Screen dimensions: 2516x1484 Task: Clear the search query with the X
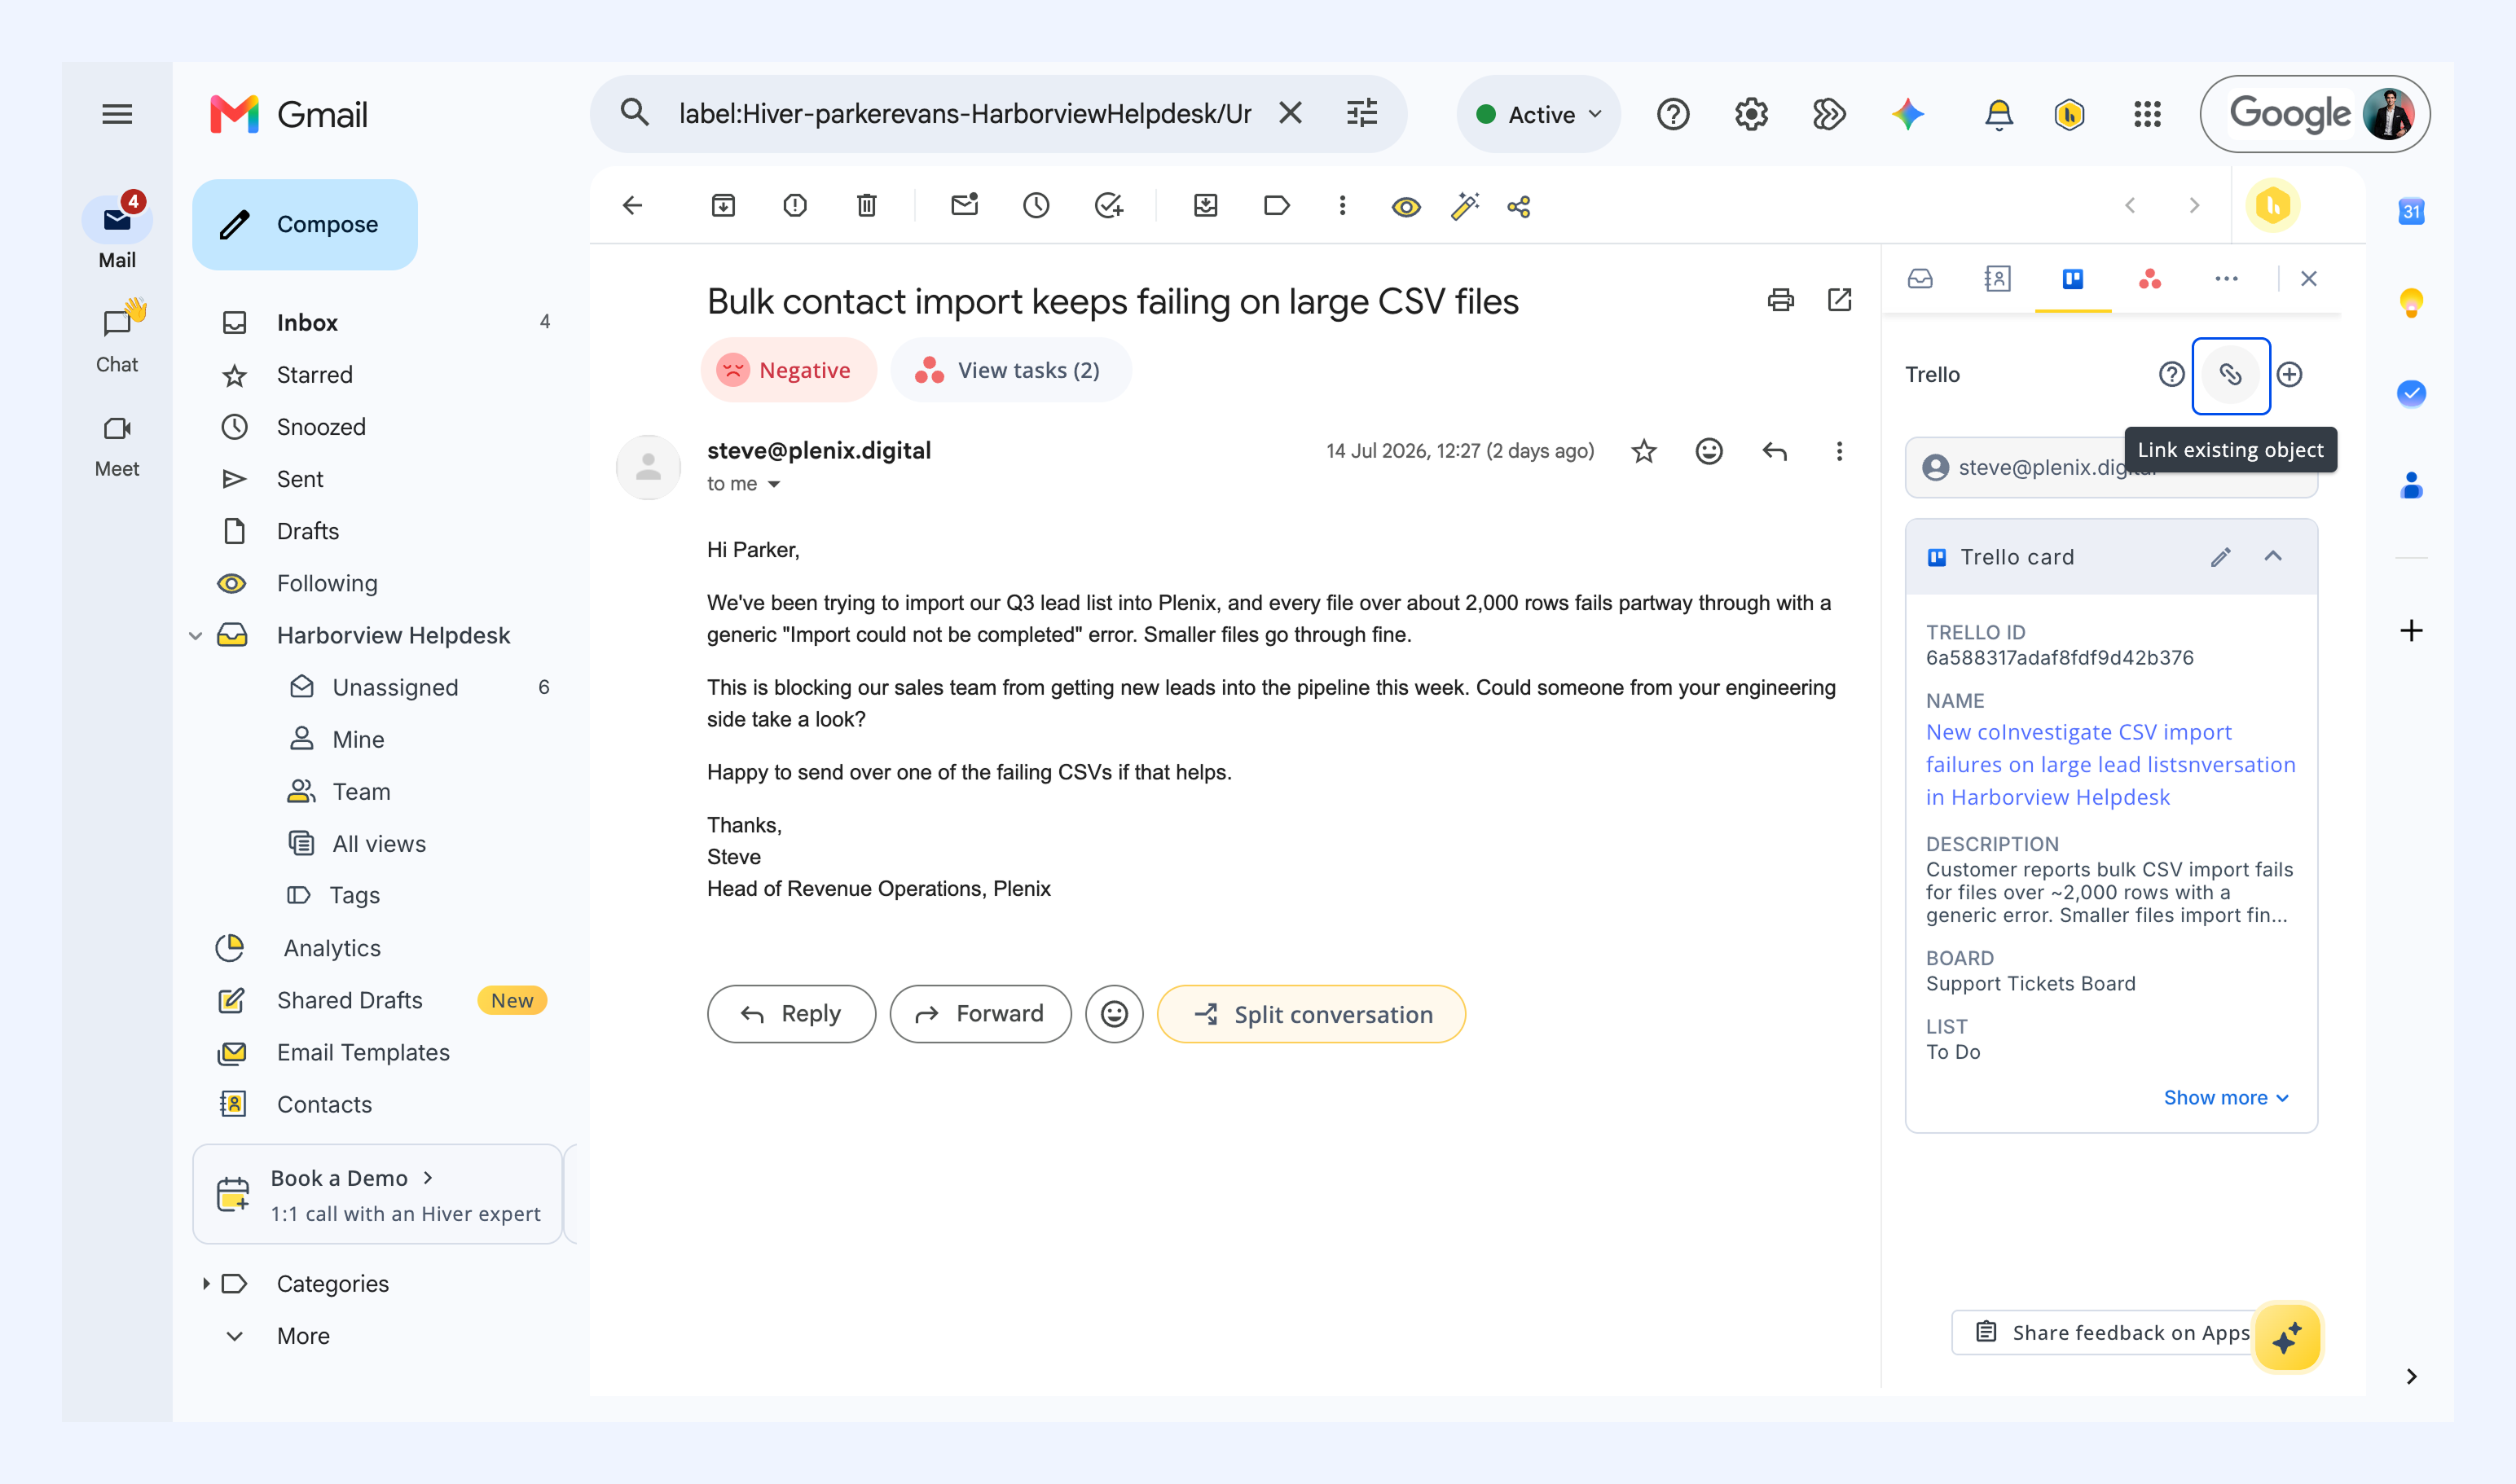point(1291,113)
